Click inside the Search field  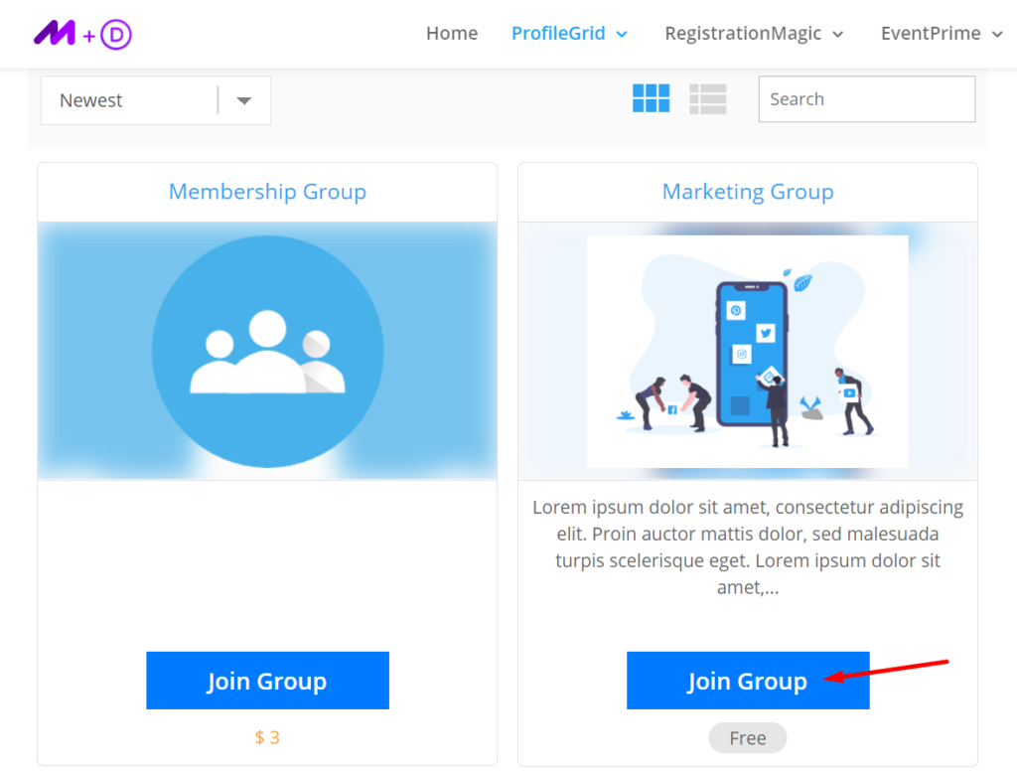866,98
